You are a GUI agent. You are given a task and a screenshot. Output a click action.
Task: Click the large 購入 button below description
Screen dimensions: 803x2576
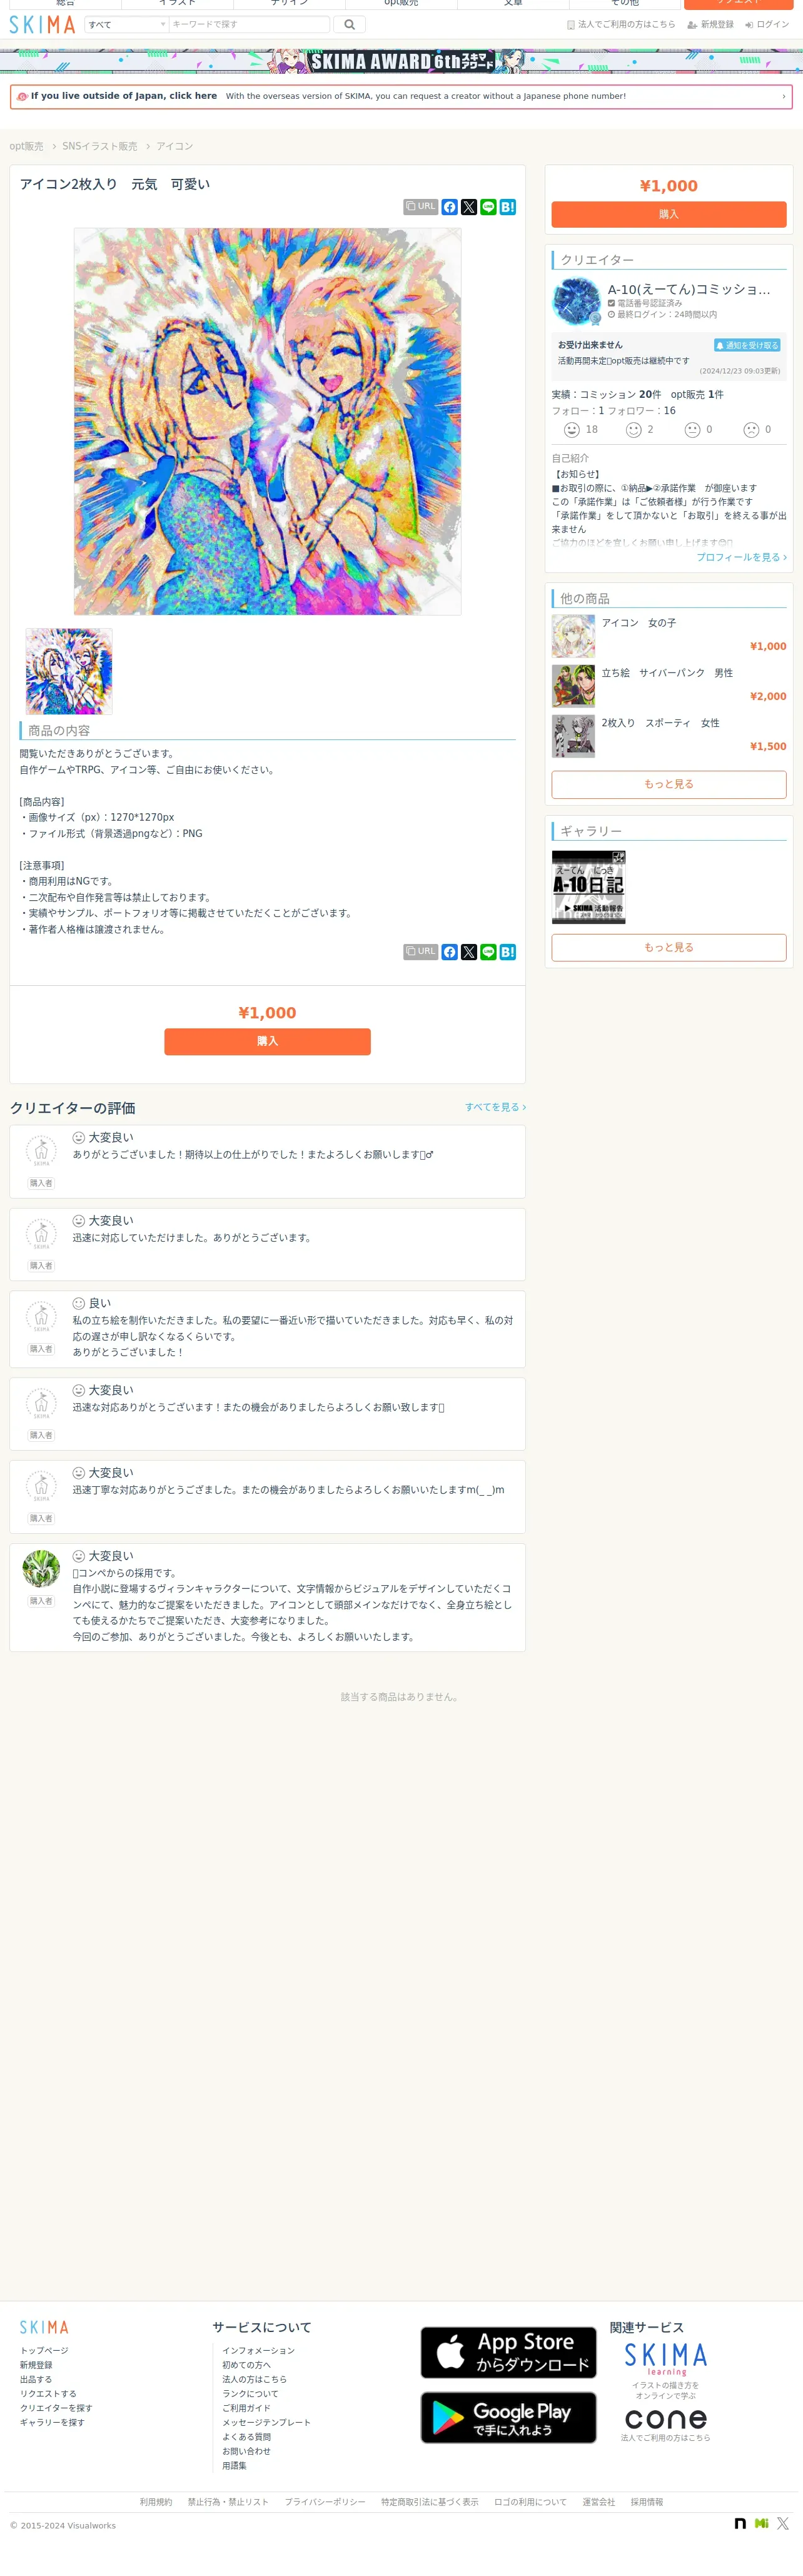267,1041
